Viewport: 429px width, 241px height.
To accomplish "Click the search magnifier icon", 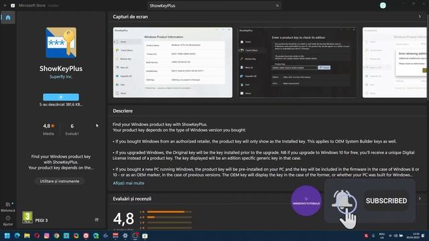I will coord(277,5).
